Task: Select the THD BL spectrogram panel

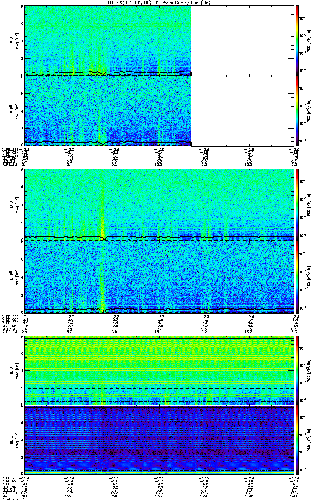Action: (159, 205)
